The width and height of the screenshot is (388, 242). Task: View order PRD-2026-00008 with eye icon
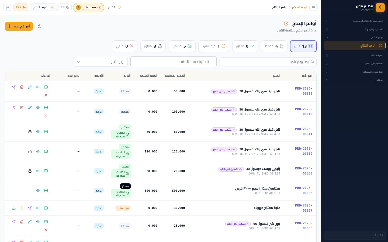tap(38, 191)
